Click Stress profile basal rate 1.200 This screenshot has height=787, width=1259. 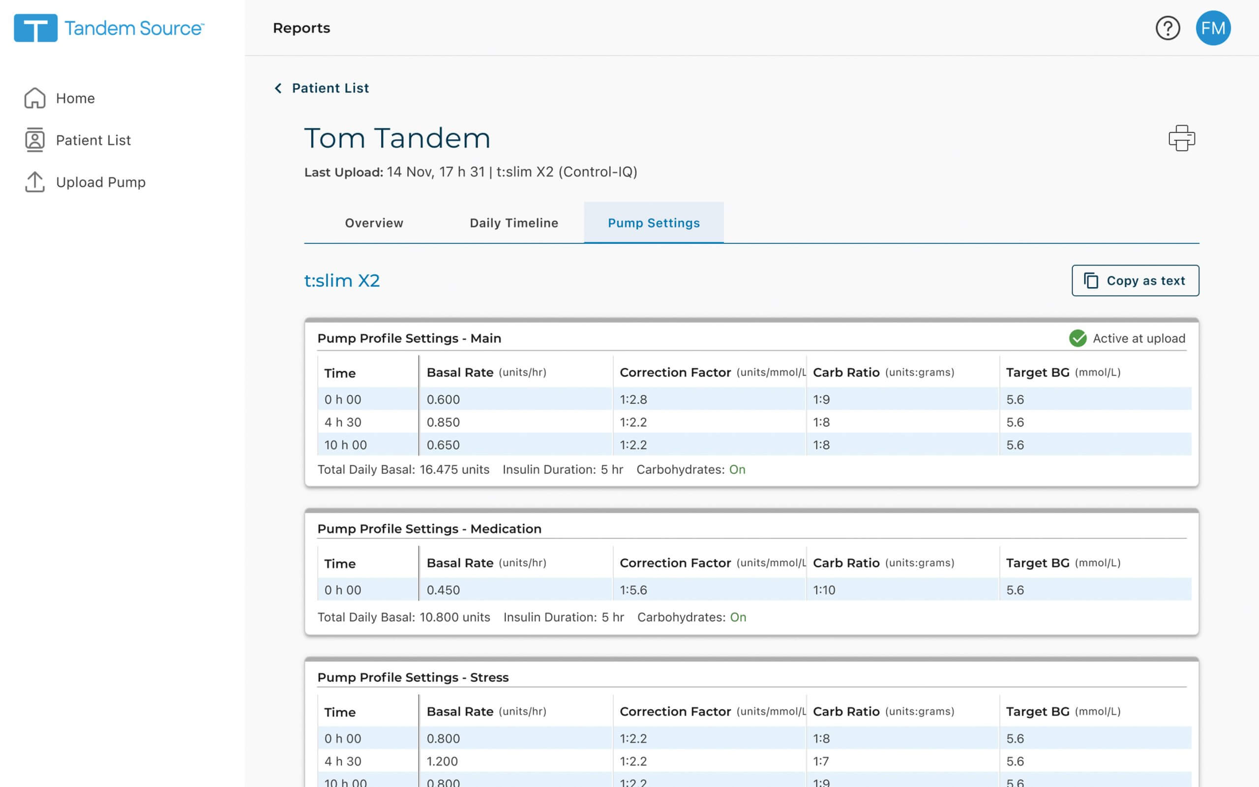tap(442, 761)
